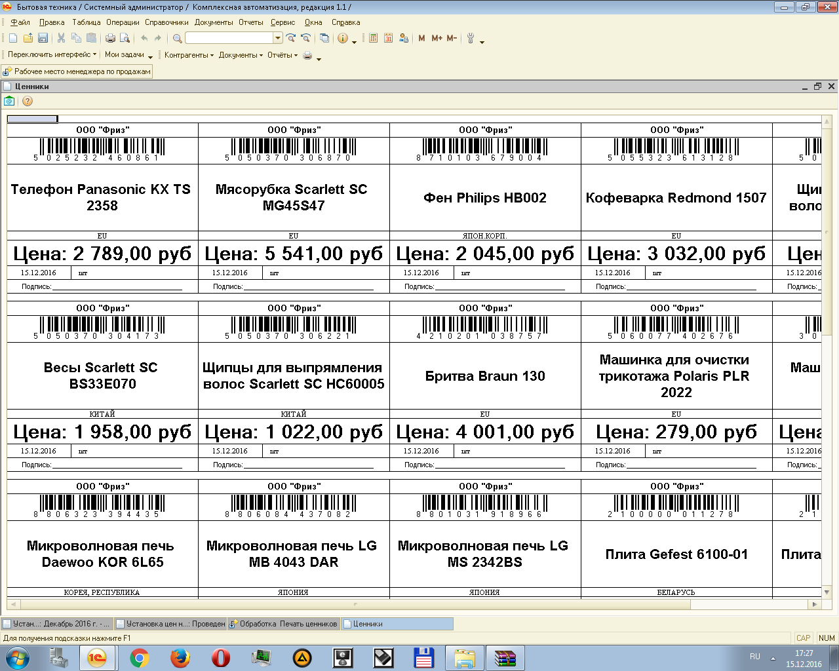This screenshot has height=671, width=839.
Task: Click the Find next icon
Action: (x=291, y=39)
